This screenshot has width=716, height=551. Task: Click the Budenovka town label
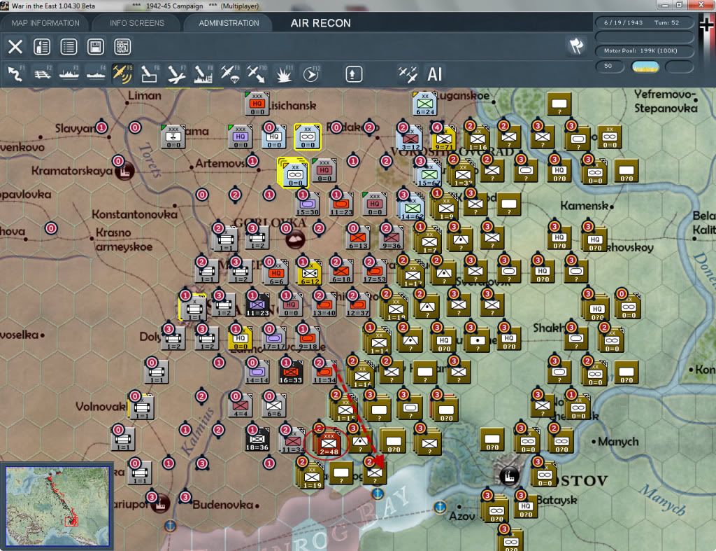223,505
